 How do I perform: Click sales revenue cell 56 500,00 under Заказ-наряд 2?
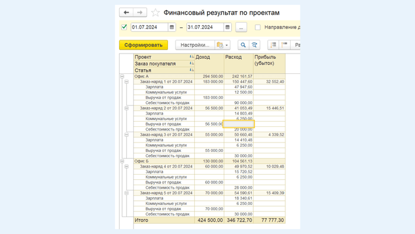point(214,124)
